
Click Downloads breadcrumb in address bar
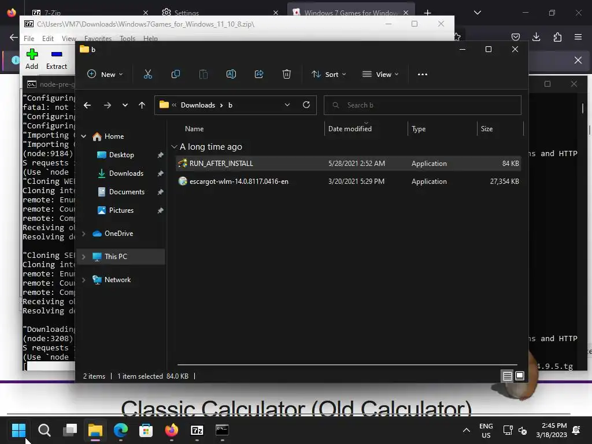(x=198, y=105)
